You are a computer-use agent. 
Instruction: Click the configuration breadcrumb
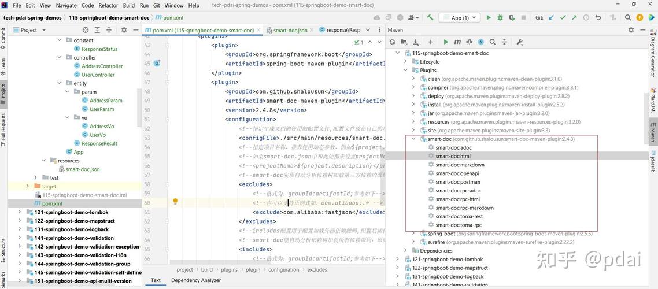pyautogui.click(x=284, y=270)
